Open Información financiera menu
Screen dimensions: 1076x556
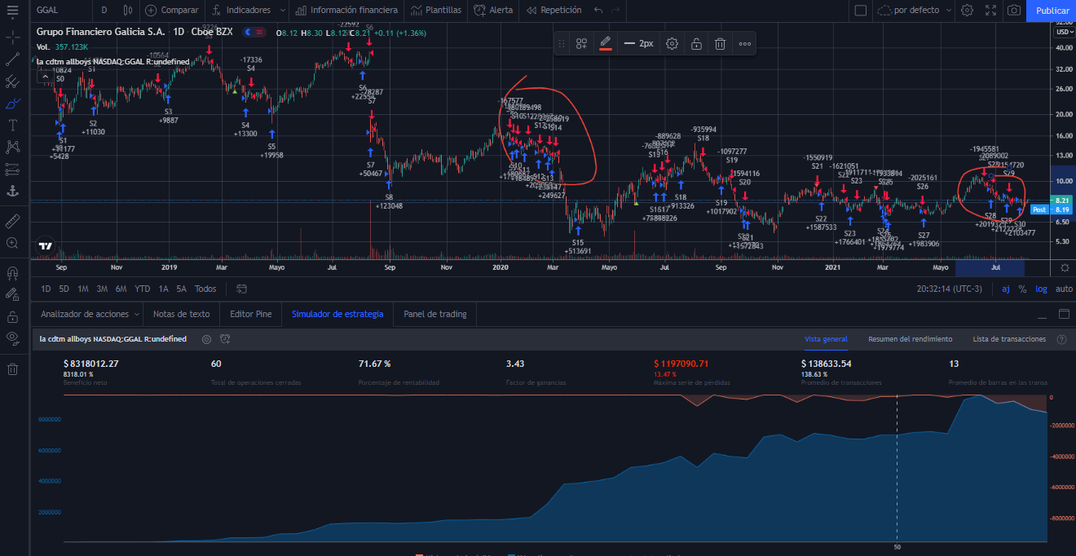pyautogui.click(x=346, y=10)
